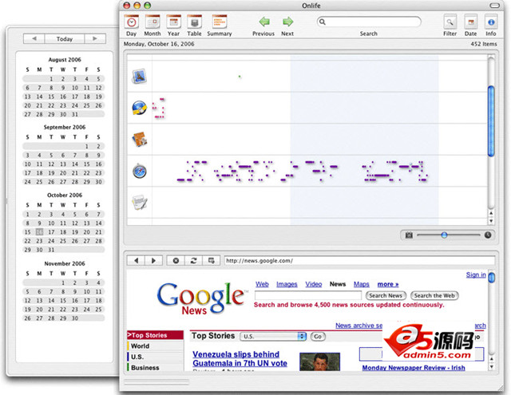This screenshot has height=395, width=511.
Task: Stop loading the web preview
Action: pyautogui.click(x=176, y=260)
